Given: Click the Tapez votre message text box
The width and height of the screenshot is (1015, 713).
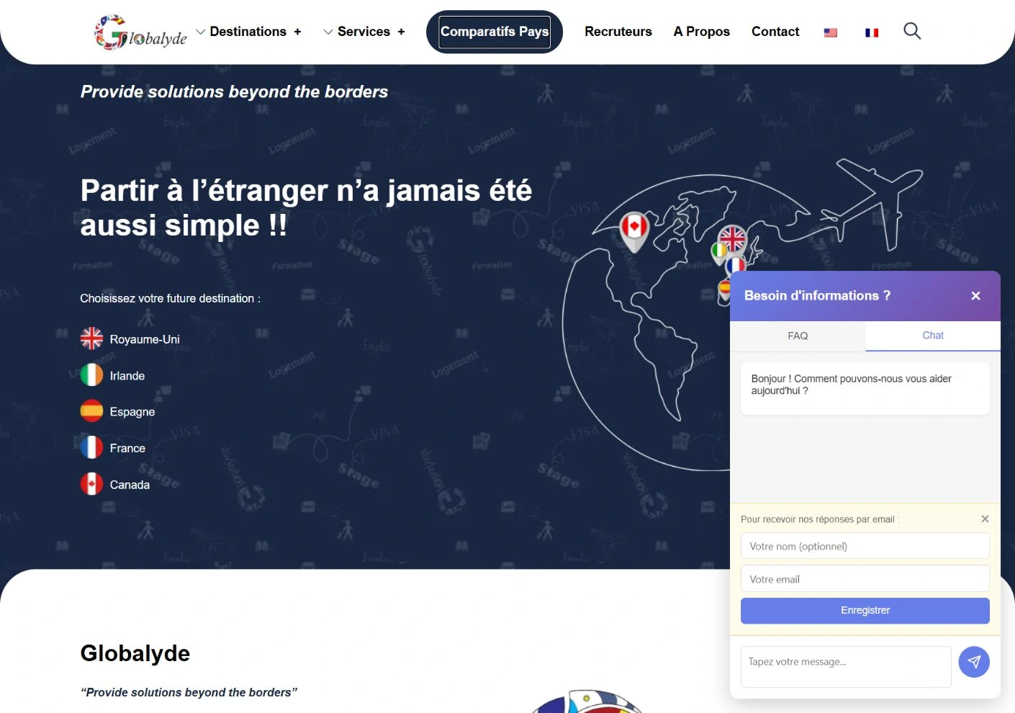Looking at the screenshot, I should (x=846, y=667).
